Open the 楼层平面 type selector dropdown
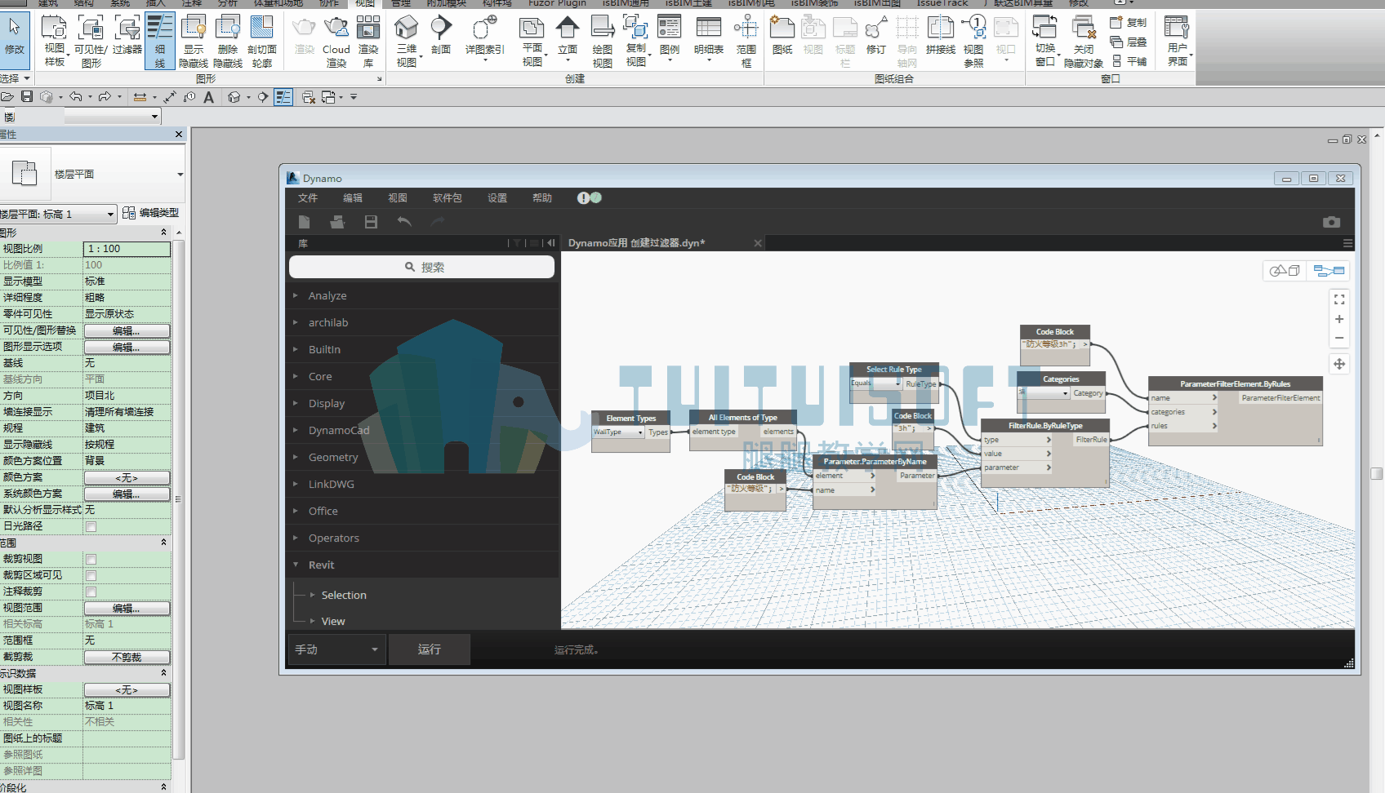 [180, 174]
